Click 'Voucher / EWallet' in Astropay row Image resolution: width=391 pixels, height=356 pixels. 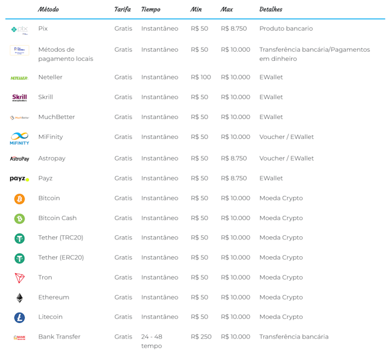point(286,158)
